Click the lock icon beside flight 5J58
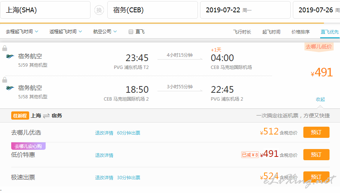This screenshot has height=193, width=340. point(4,80)
